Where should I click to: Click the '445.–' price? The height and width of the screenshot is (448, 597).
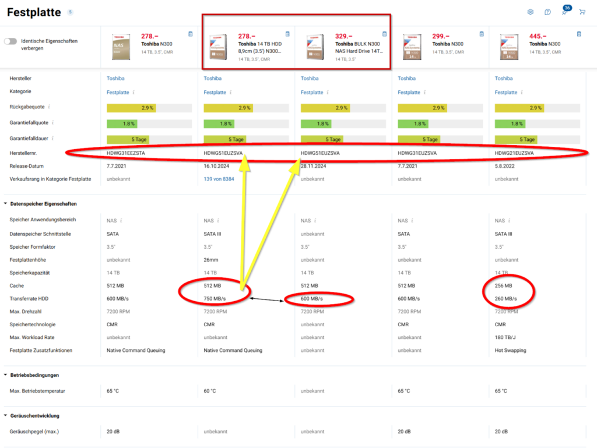(x=538, y=37)
